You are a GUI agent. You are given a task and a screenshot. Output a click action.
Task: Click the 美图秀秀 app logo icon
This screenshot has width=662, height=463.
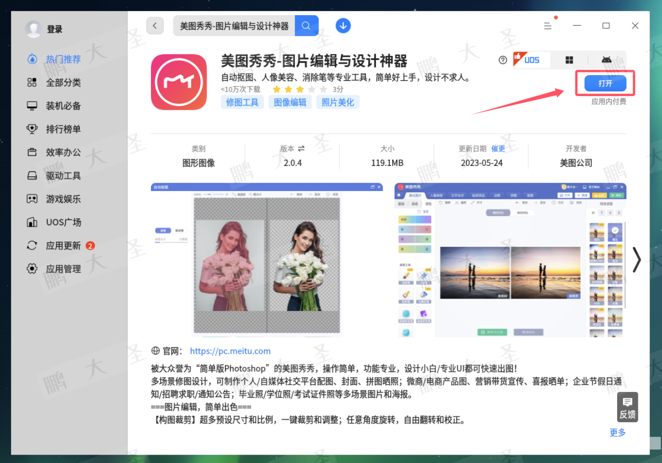pos(179,82)
